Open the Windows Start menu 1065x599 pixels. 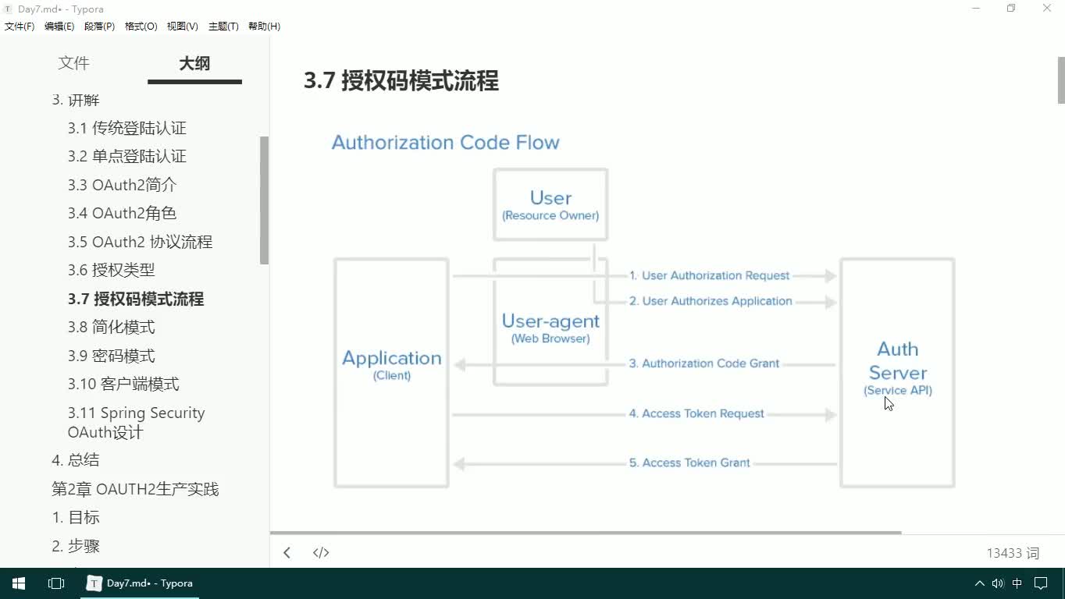[19, 583]
